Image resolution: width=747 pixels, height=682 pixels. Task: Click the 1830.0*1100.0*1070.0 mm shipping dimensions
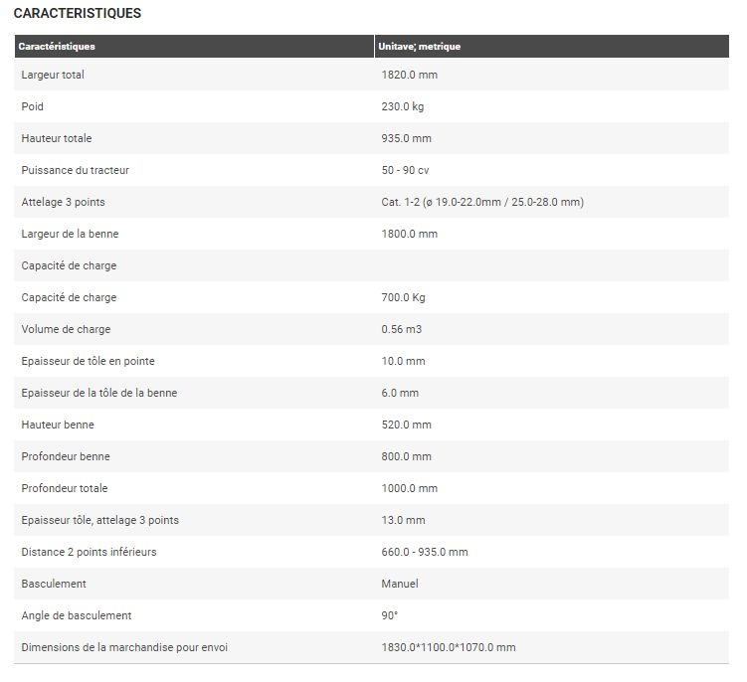click(x=449, y=647)
